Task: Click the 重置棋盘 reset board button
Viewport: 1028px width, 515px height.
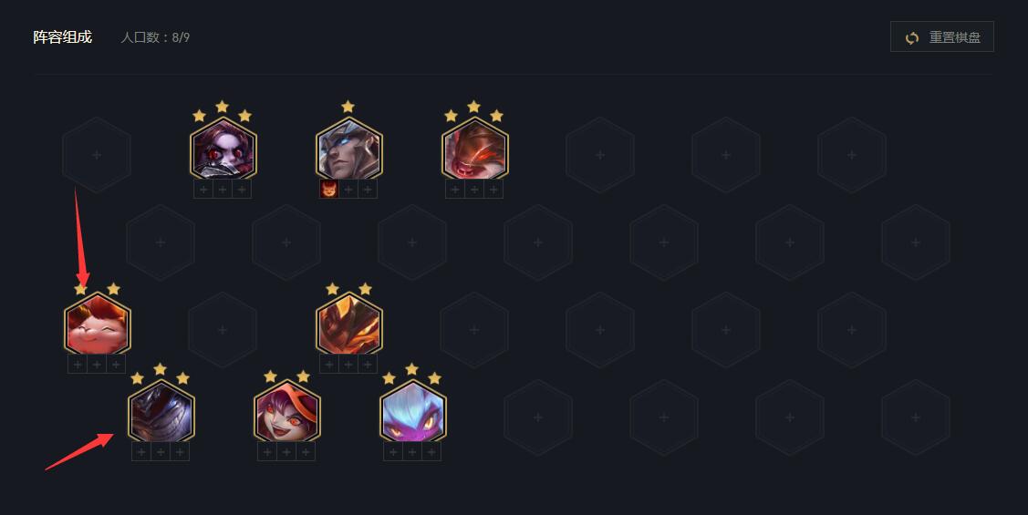Action: [x=941, y=36]
